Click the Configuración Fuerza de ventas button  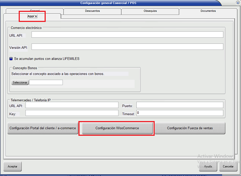[190, 128]
